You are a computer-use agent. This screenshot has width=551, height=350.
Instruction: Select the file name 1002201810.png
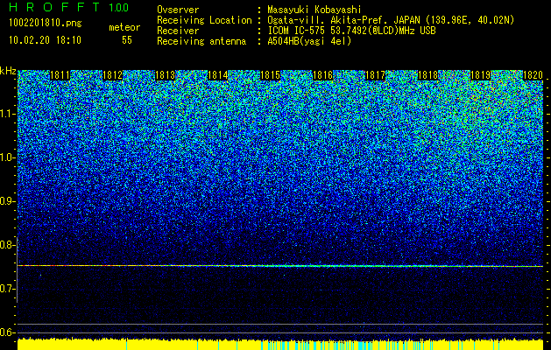point(45,24)
